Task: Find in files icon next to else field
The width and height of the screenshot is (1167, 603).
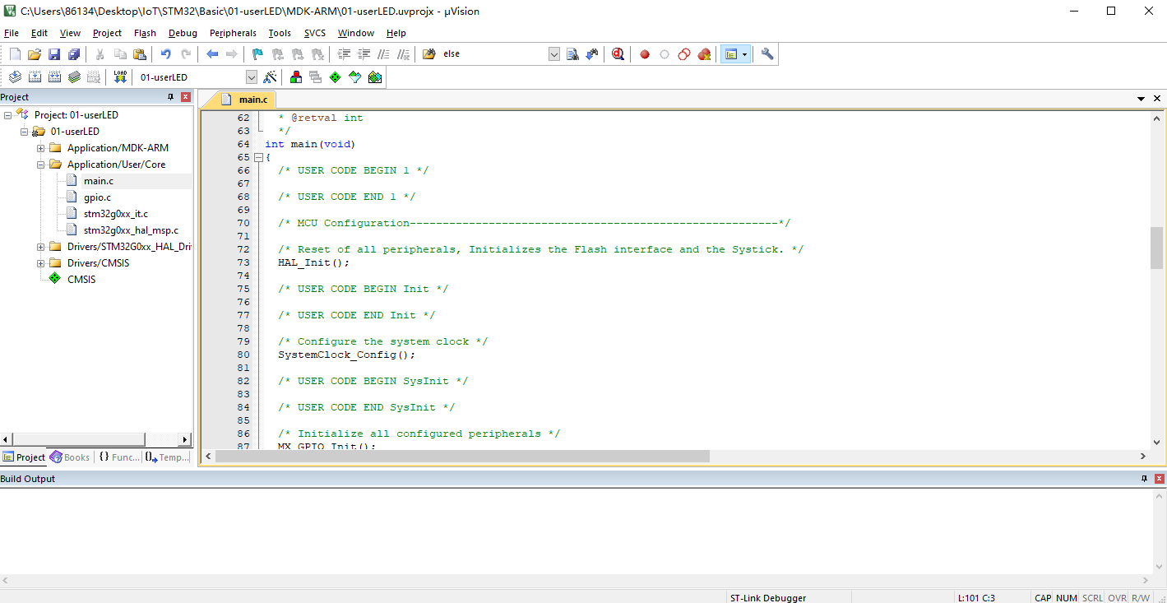Action: (x=429, y=54)
